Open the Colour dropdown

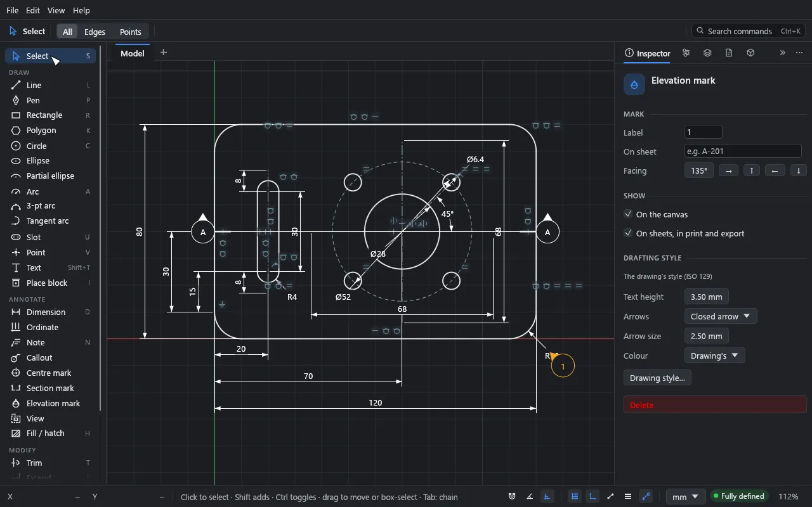click(x=714, y=356)
